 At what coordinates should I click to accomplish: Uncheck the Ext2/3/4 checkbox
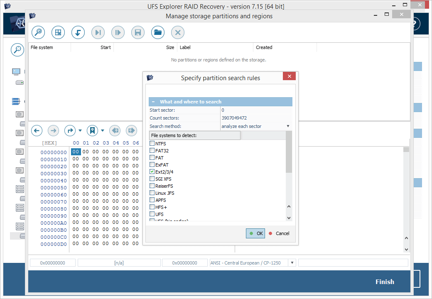(x=152, y=172)
